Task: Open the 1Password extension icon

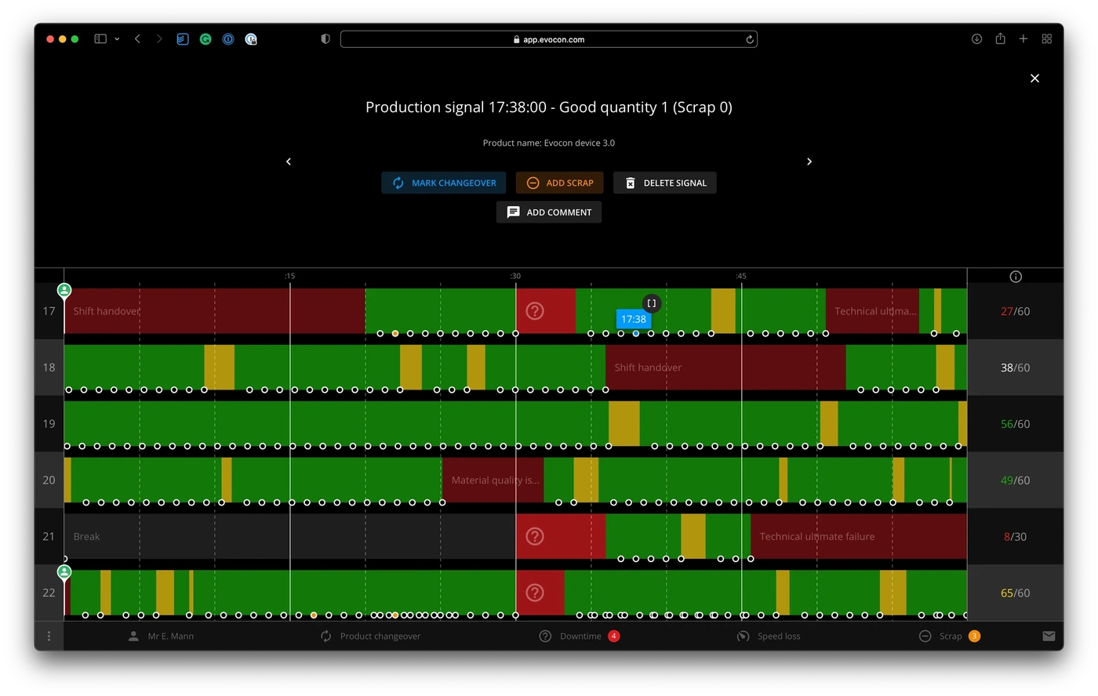Action: pos(228,39)
